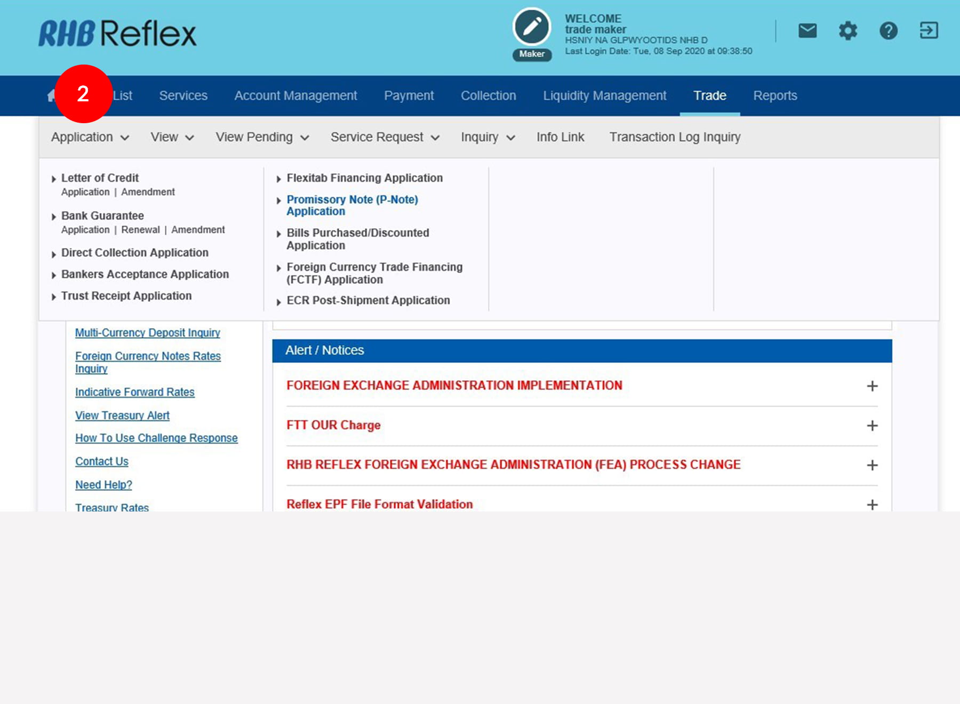Click the help question mark icon

tap(888, 31)
